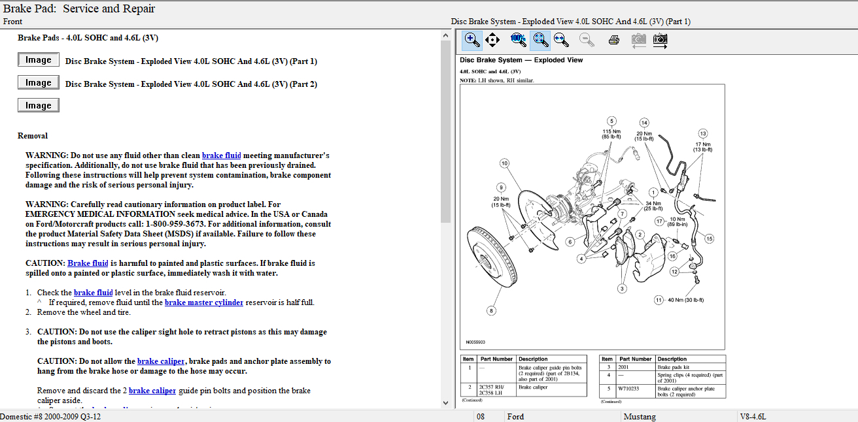The image size is (858, 422).
Task: Go to previous image with camera arrow
Action: pos(638,40)
